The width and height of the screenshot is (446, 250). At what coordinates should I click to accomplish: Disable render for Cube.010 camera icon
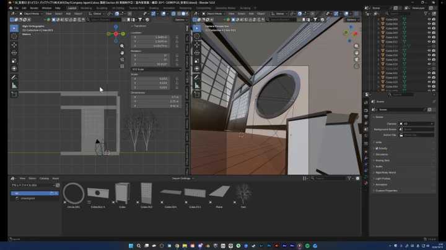(434, 37)
